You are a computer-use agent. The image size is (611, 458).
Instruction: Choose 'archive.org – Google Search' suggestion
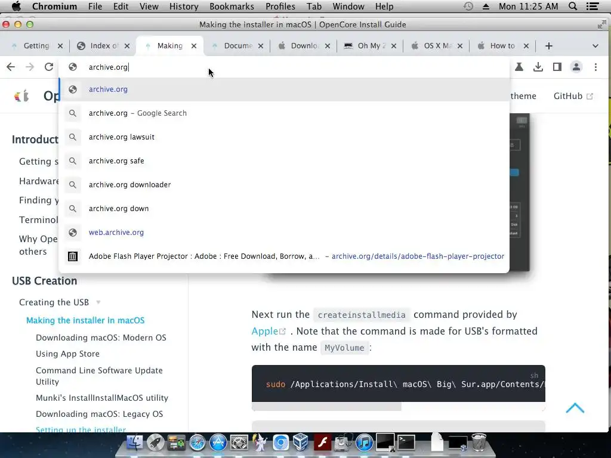(x=283, y=113)
